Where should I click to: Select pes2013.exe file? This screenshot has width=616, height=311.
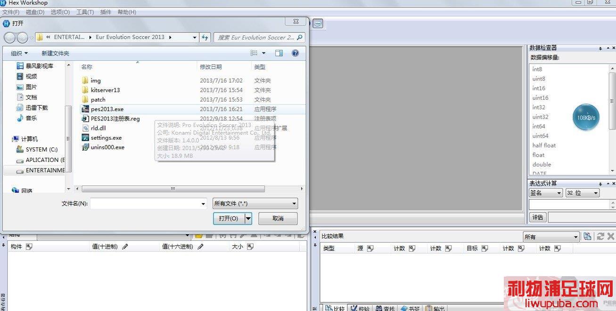coord(107,109)
